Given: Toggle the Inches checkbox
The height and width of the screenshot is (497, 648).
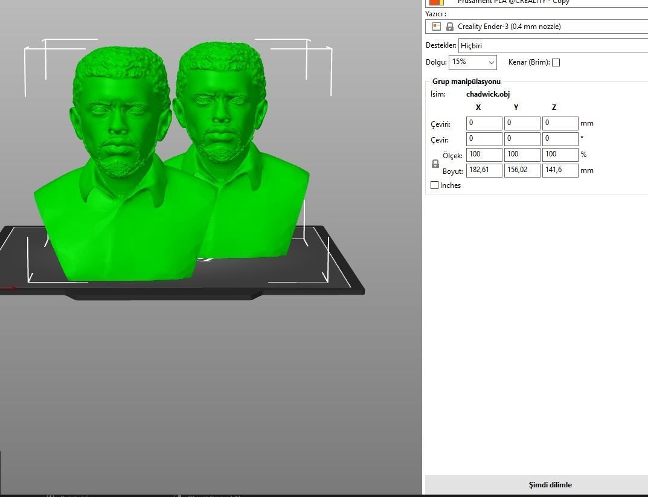Looking at the screenshot, I should coord(434,185).
